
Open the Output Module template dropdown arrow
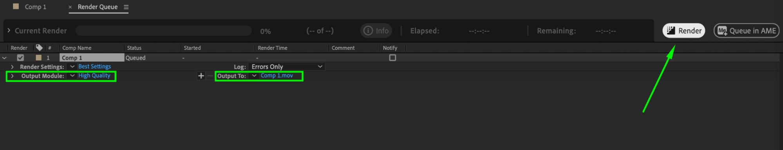pos(72,76)
